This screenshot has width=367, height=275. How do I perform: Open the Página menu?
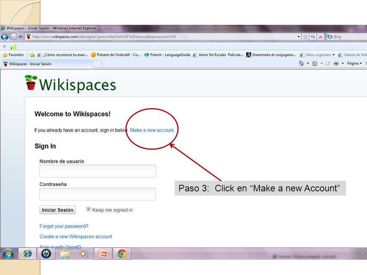click(x=354, y=63)
